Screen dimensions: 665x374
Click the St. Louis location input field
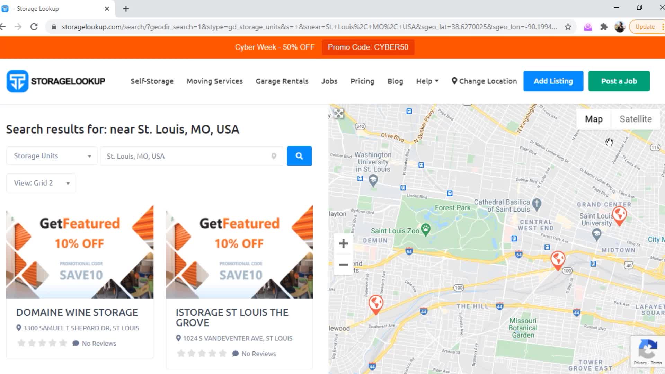[187, 156]
